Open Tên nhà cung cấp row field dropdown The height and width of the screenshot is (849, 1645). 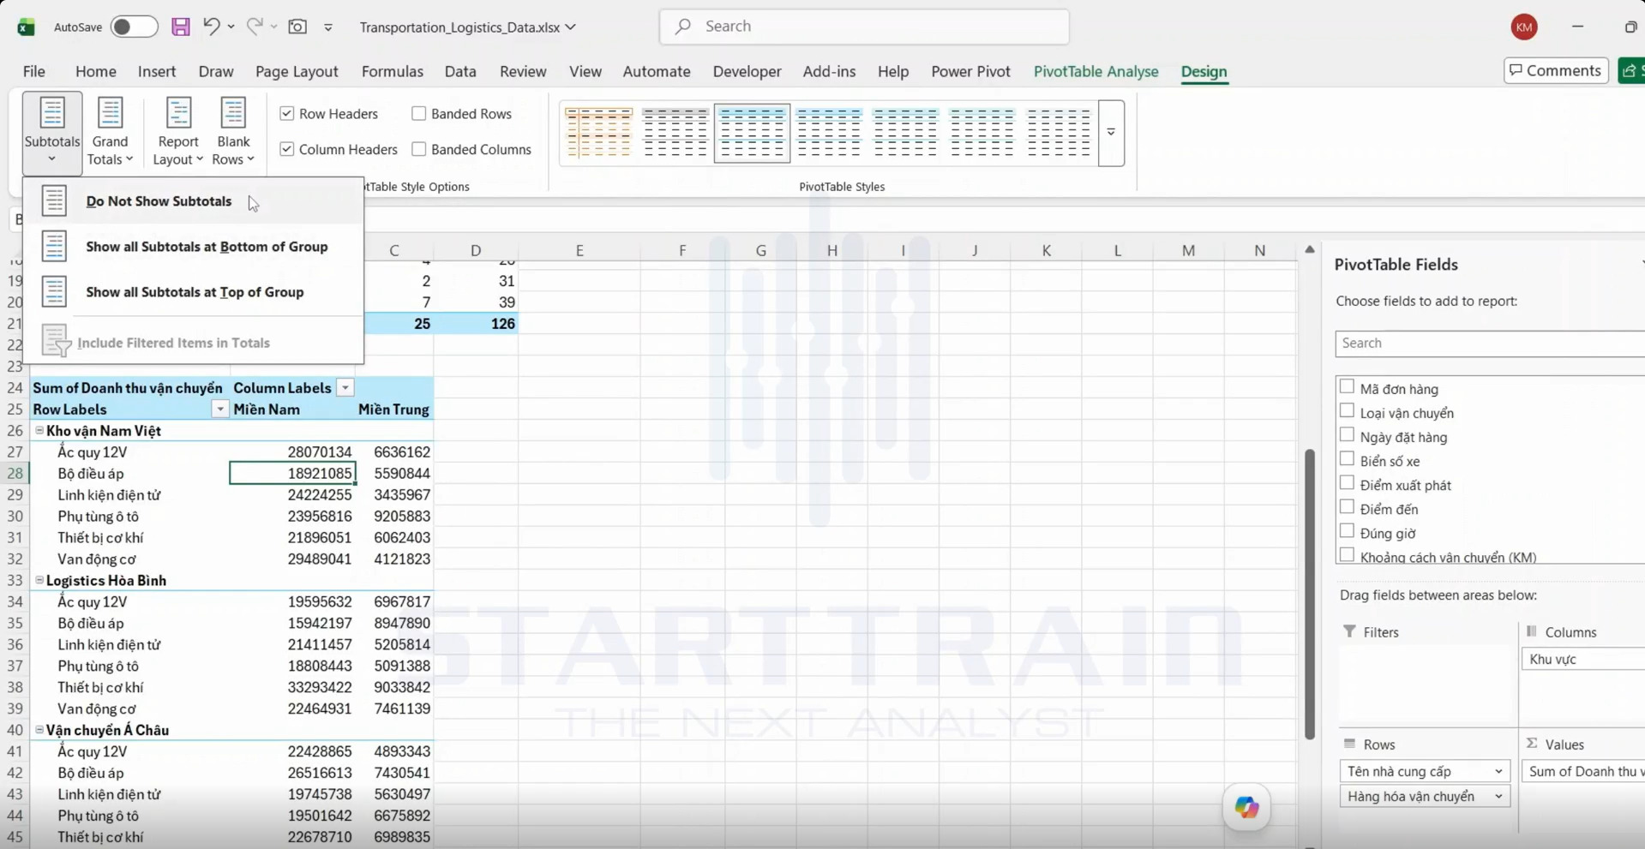point(1498,771)
